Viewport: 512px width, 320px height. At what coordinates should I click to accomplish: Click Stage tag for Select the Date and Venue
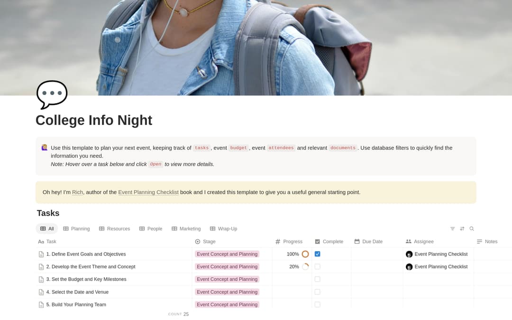[x=227, y=292]
